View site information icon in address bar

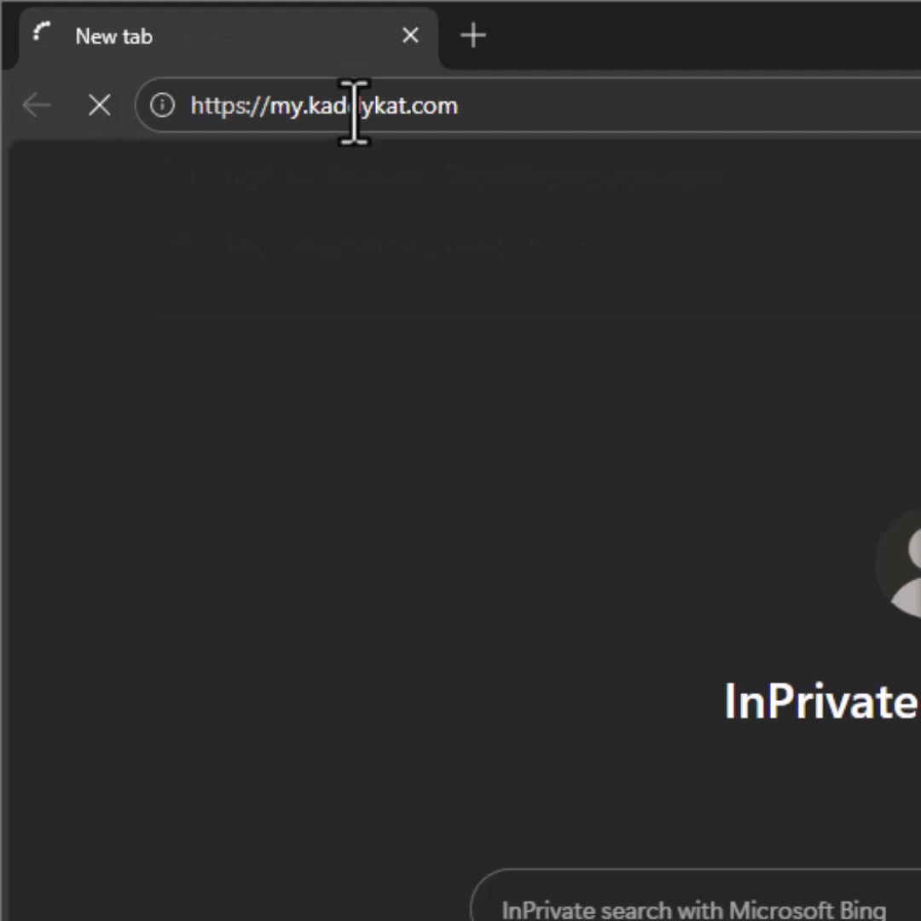tap(162, 106)
